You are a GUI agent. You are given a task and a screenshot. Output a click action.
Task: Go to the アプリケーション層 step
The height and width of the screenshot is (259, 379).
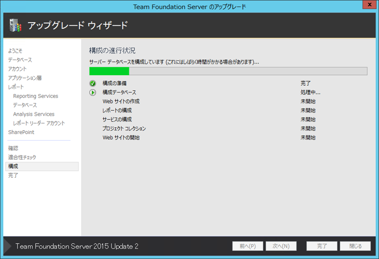pyautogui.click(x=25, y=78)
